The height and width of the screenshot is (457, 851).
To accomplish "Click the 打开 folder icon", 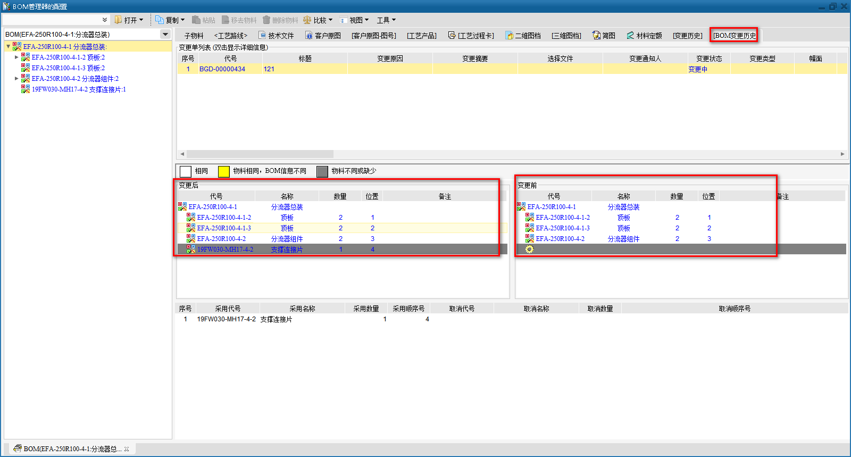I will click(x=119, y=20).
